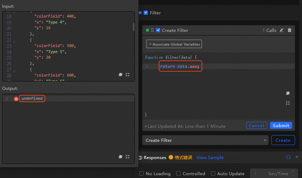The image size is (302, 178).
Task: Open the View Sample link
Action: (x=210, y=157)
